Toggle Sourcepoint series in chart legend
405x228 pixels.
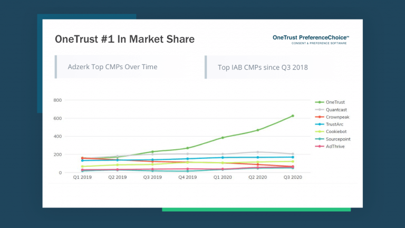pyautogui.click(x=333, y=139)
